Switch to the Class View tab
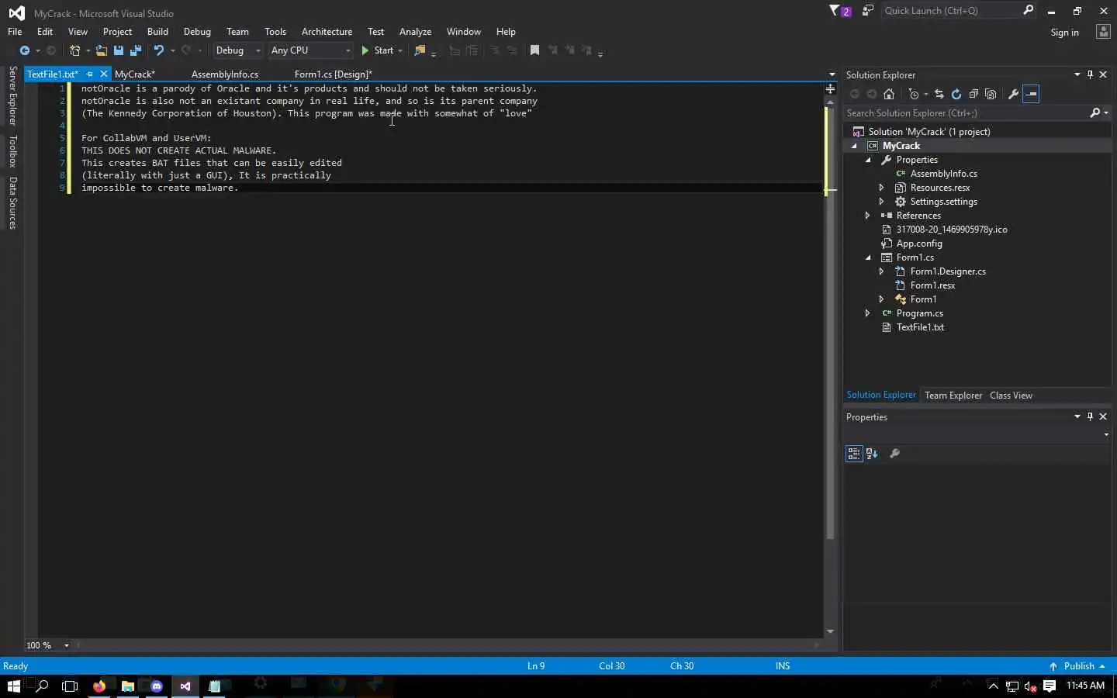 1011,396
